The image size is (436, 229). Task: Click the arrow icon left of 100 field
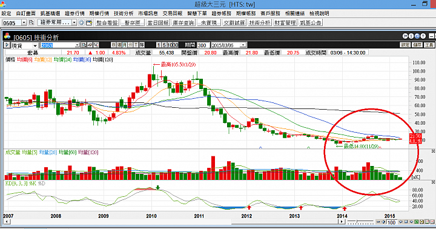pyautogui.click(x=383, y=222)
